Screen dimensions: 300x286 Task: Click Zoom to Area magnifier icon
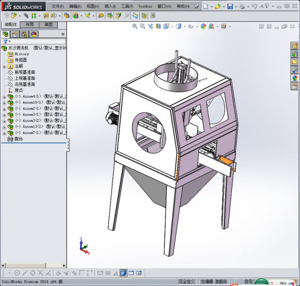[142, 26]
